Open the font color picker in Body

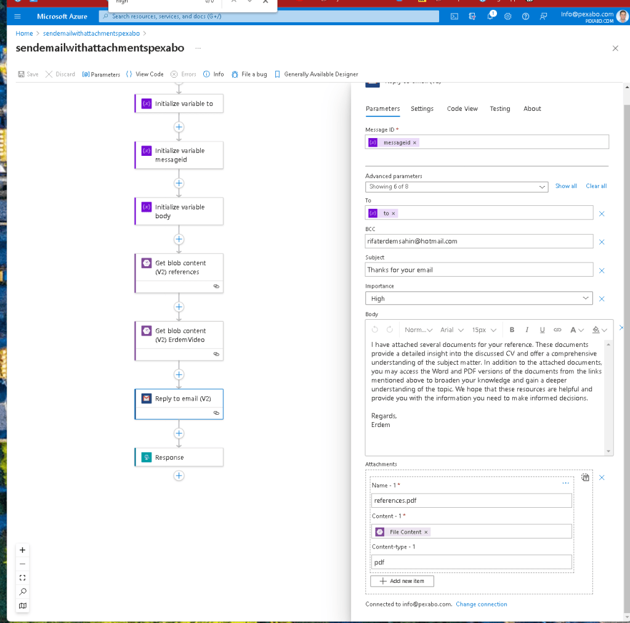pyautogui.click(x=576, y=330)
